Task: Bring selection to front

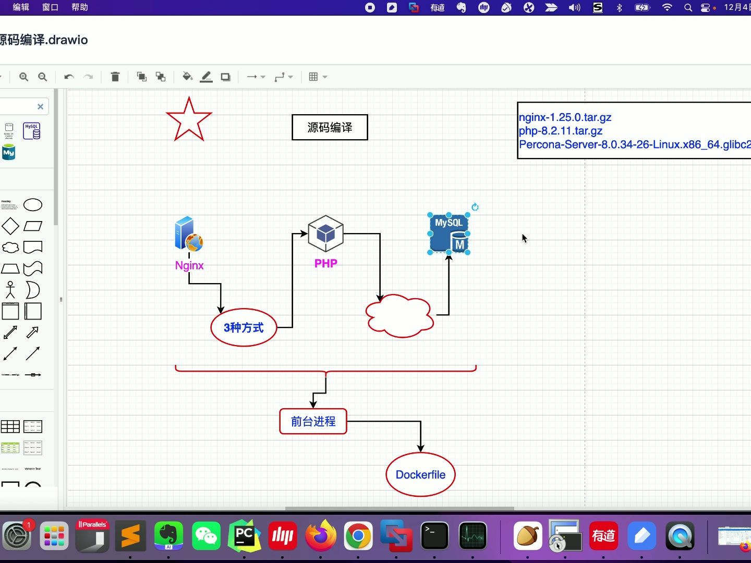Action: coord(141,77)
